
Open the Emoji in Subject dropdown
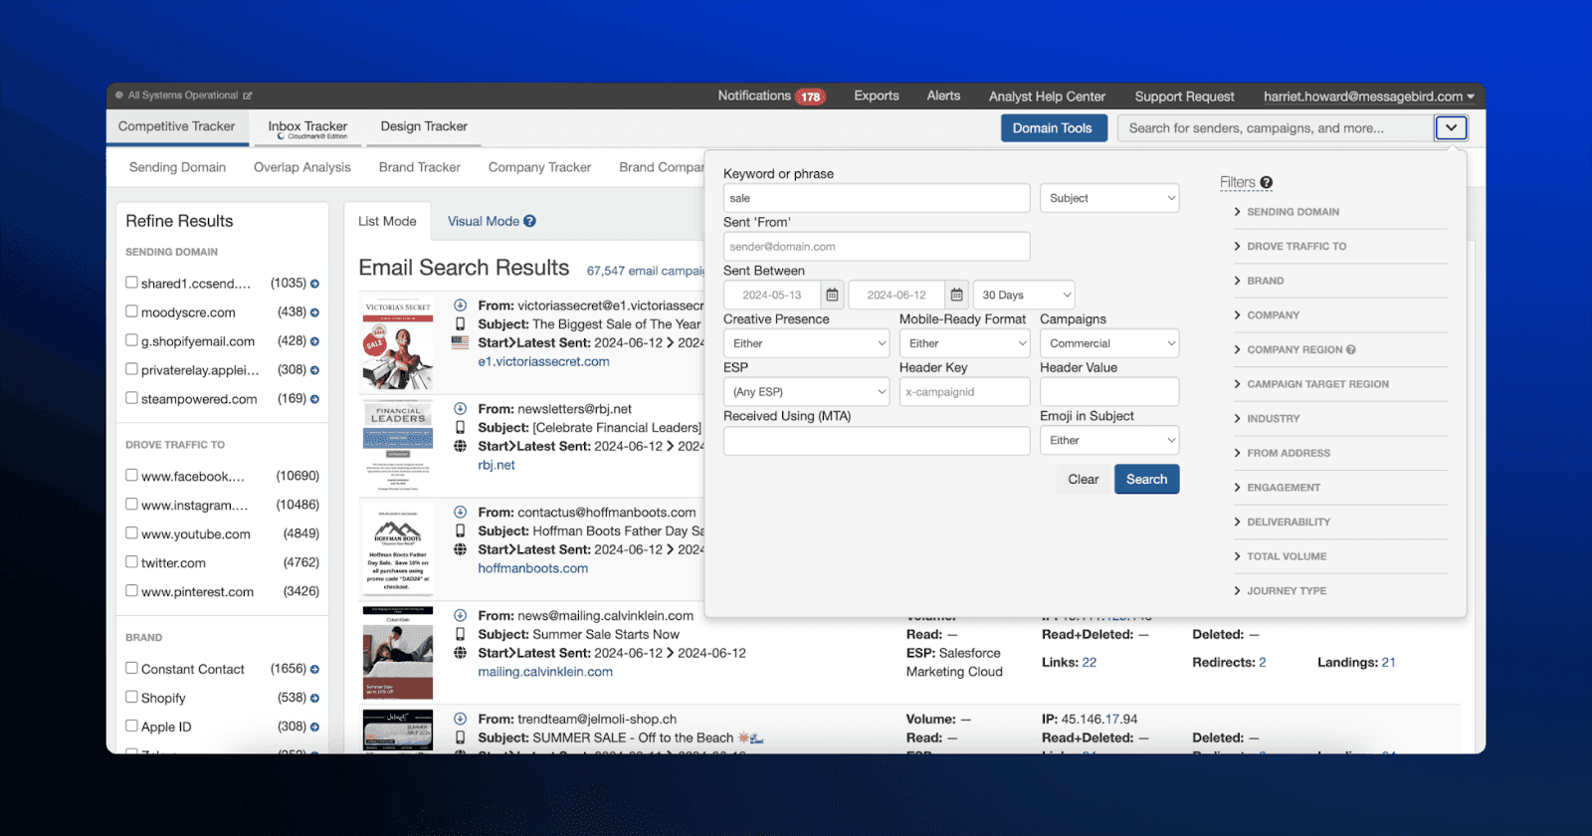point(1109,440)
